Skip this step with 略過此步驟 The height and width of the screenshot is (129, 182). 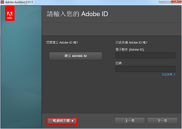coord(62,121)
